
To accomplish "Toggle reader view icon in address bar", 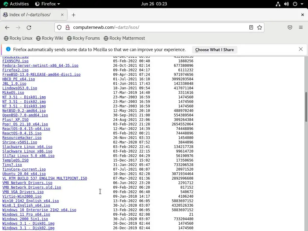I will point(251,27).
